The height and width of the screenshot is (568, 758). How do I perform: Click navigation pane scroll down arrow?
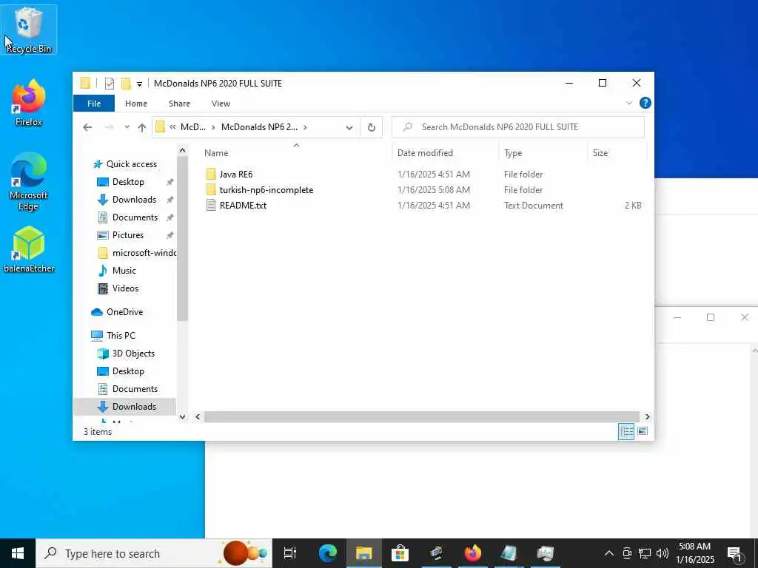point(182,417)
